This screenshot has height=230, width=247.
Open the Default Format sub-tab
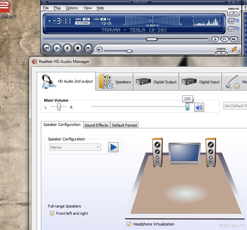click(x=124, y=125)
